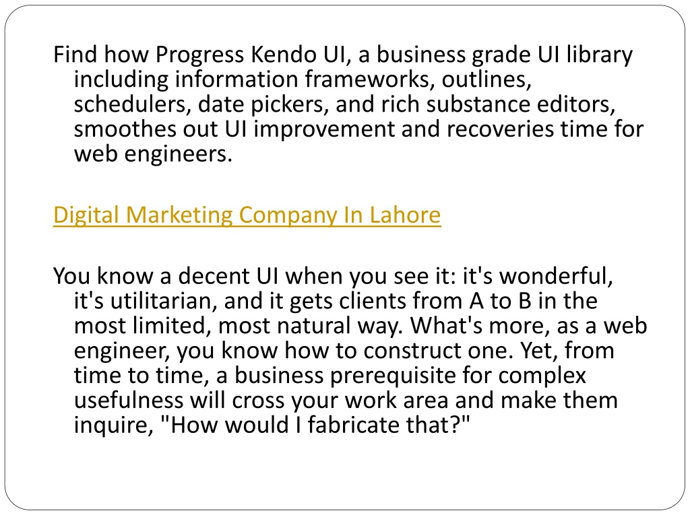Image resolution: width=690 pixels, height=517 pixels.
Task: Click the first line mentioning Progress Kendo UI
Action: pyautogui.click(x=343, y=55)
